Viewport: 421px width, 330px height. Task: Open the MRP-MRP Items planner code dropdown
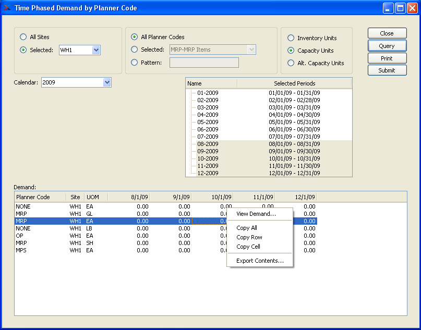[x=251, y=50]
